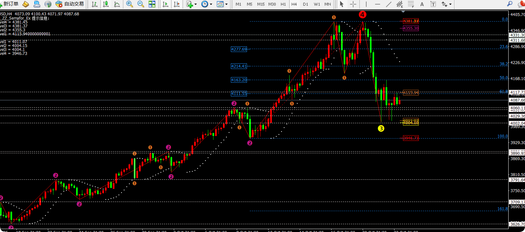Select the D1 timeframe
525x232 pixels.
point(306,4)
